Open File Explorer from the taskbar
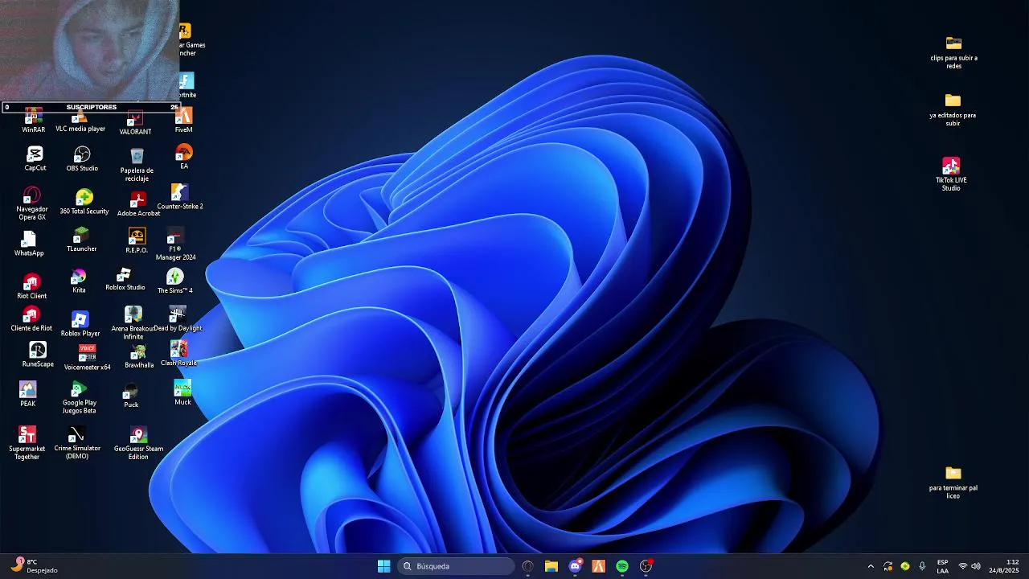This screenshot has width=1029, height=579. [x=551, y=566]
